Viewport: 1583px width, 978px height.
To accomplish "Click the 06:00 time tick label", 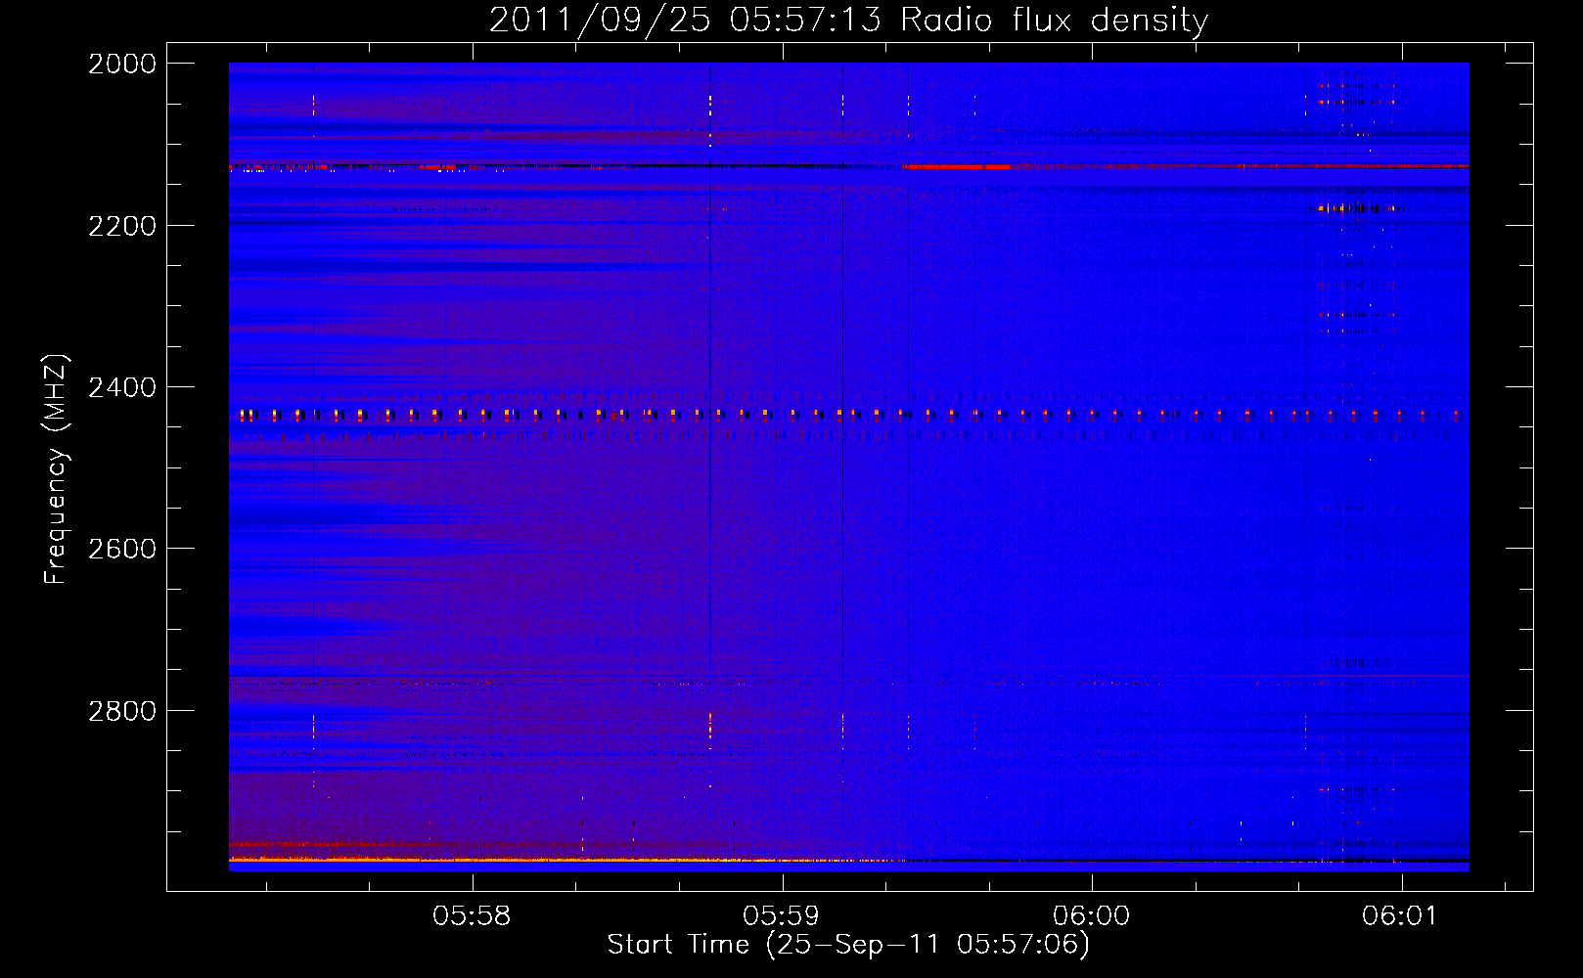I will tap(1091, 915).
